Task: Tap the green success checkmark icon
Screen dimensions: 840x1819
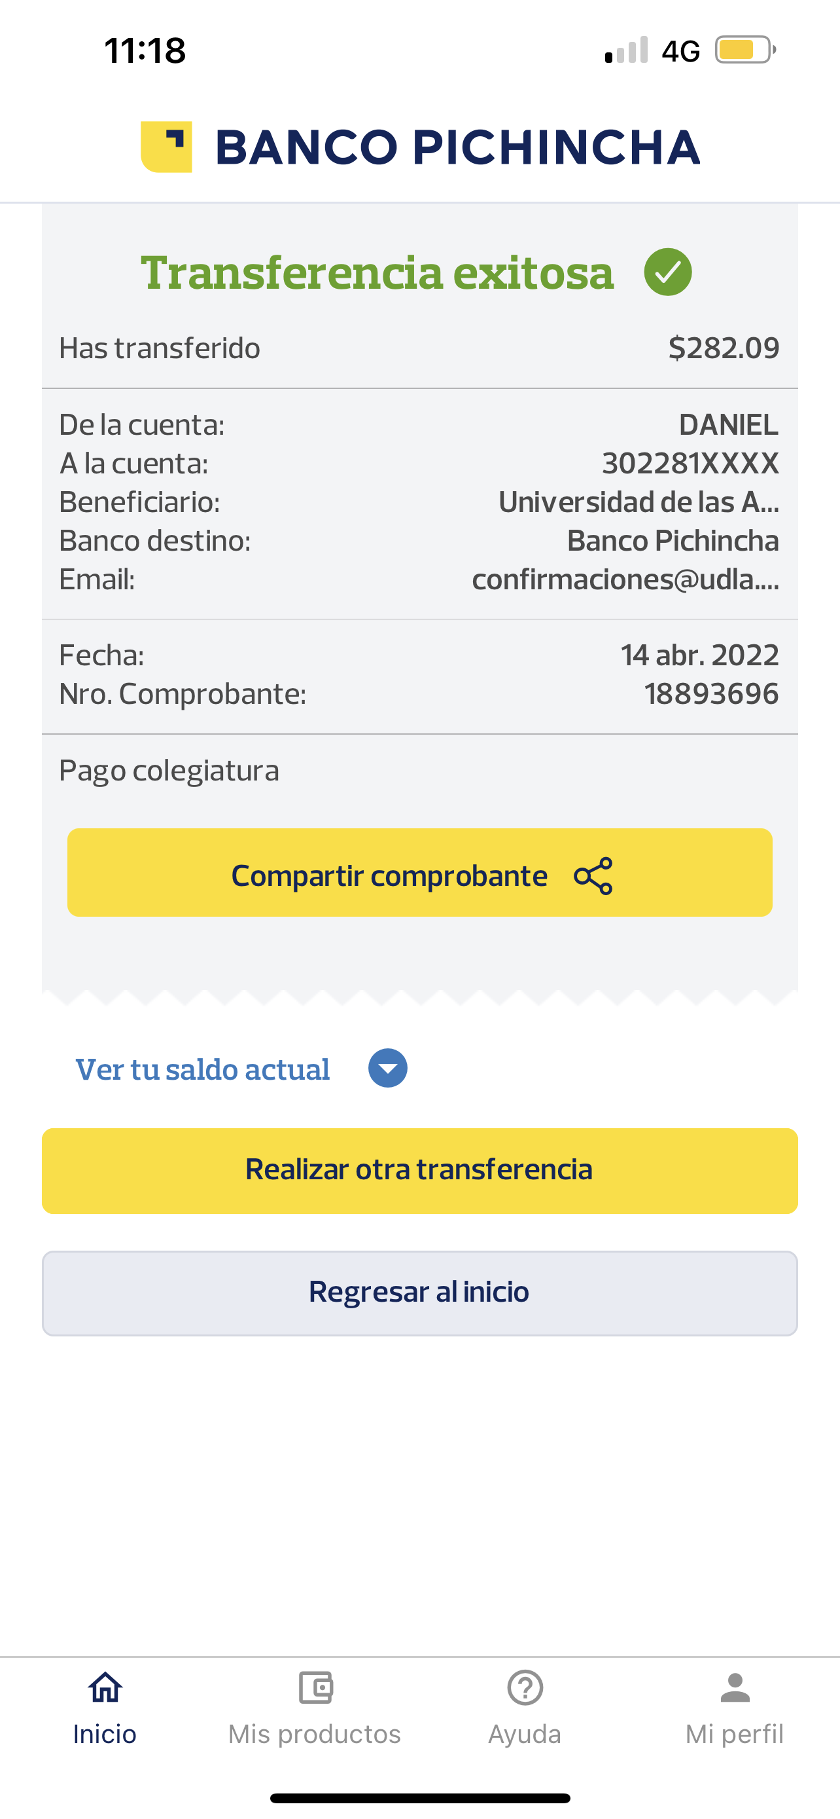Action: point(667,272)
